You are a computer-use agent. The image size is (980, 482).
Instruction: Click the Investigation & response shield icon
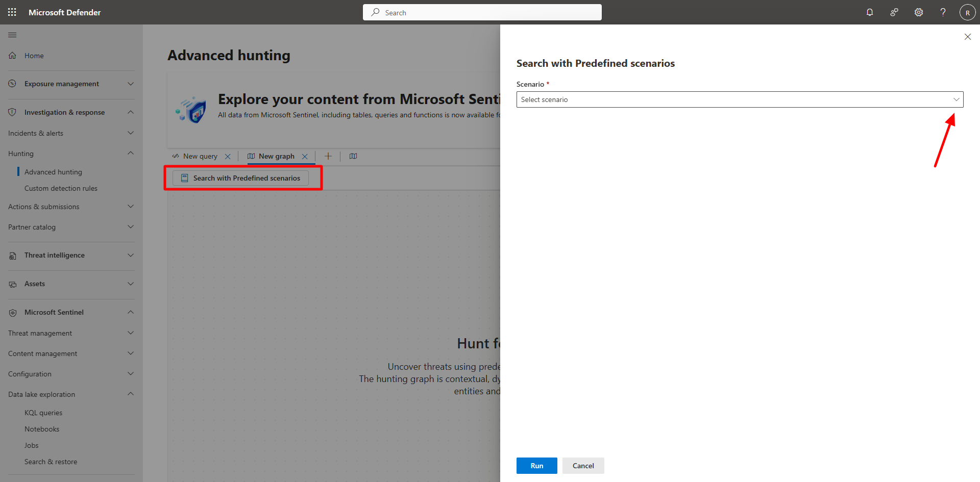12,112
